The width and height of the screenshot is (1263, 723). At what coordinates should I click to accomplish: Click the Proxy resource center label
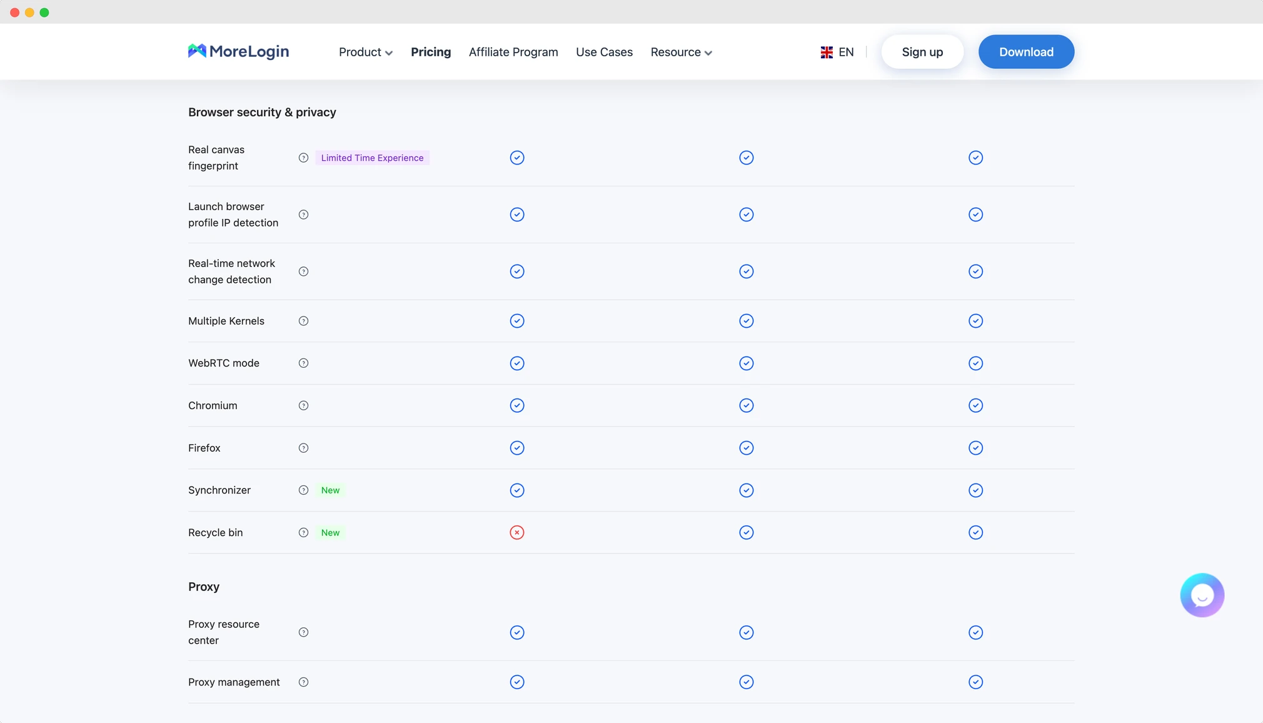(224, 632)
